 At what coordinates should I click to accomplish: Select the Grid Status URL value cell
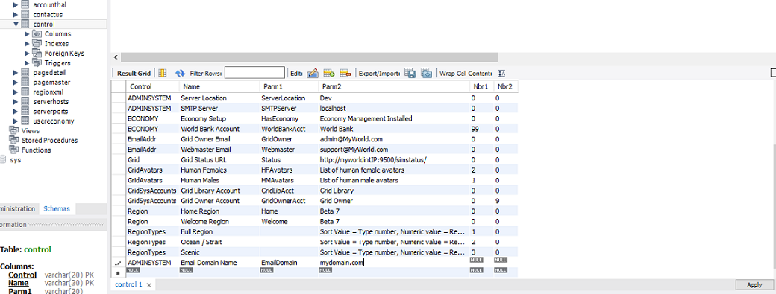tap(393, 160)
